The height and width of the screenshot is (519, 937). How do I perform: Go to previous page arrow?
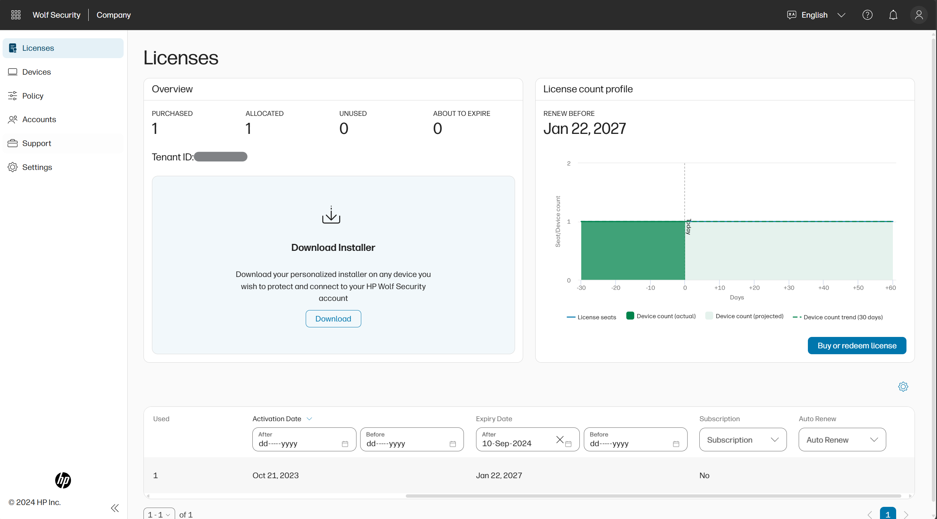coord(870,515)
